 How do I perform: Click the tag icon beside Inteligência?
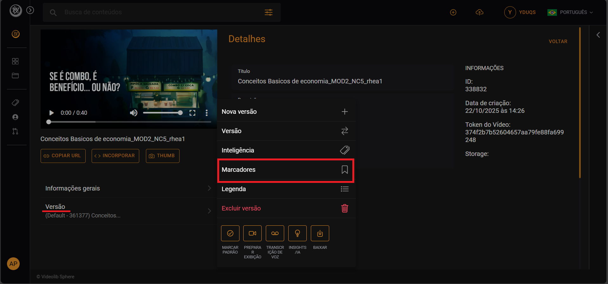[345, 150]
